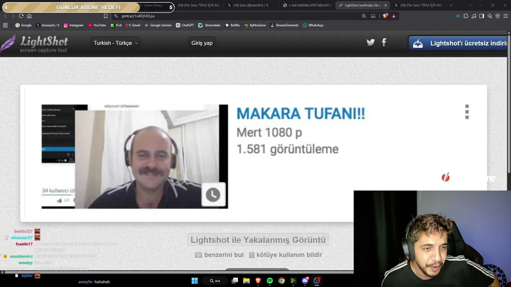Click the captured video thumbnail image
This screenshot has width=511, height=287.
[135, 156]
